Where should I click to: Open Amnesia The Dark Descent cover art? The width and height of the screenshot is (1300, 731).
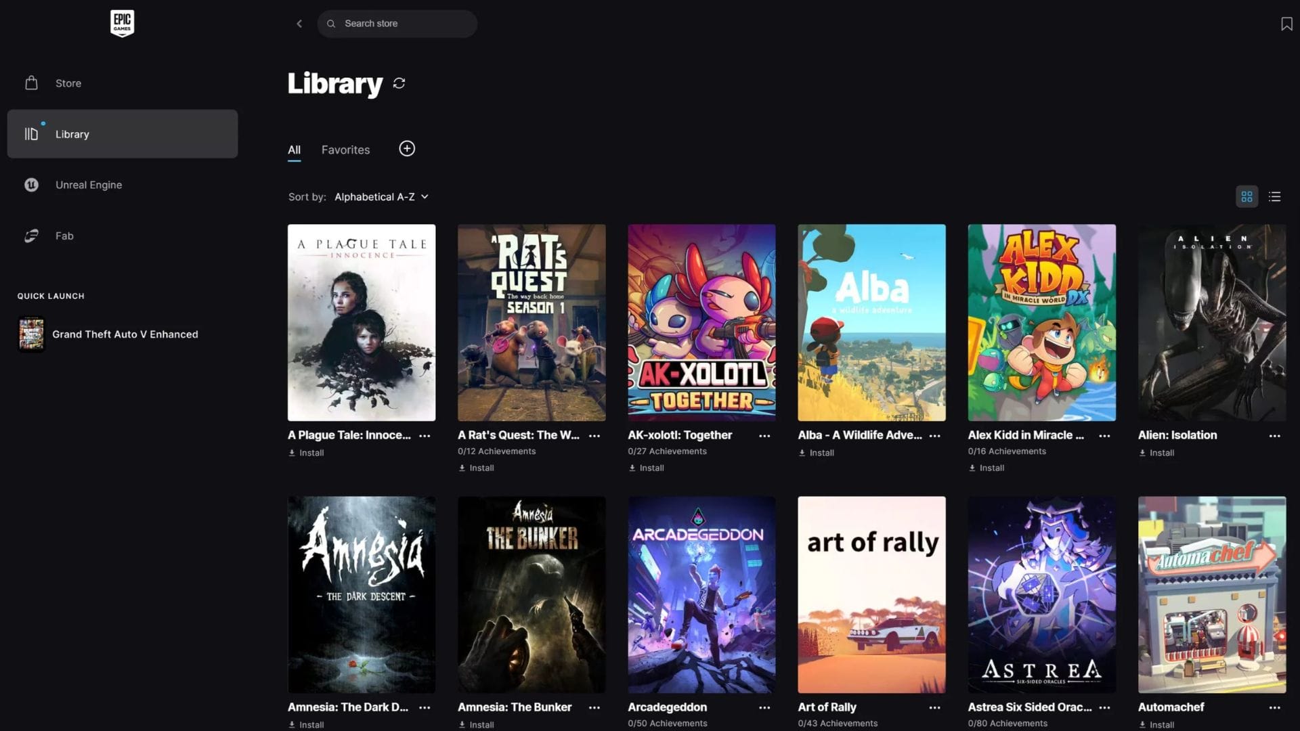click(362, 594)
